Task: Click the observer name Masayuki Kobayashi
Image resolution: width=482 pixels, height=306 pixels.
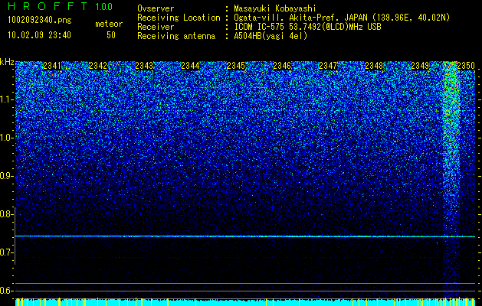Action: [x=275, y=8]
